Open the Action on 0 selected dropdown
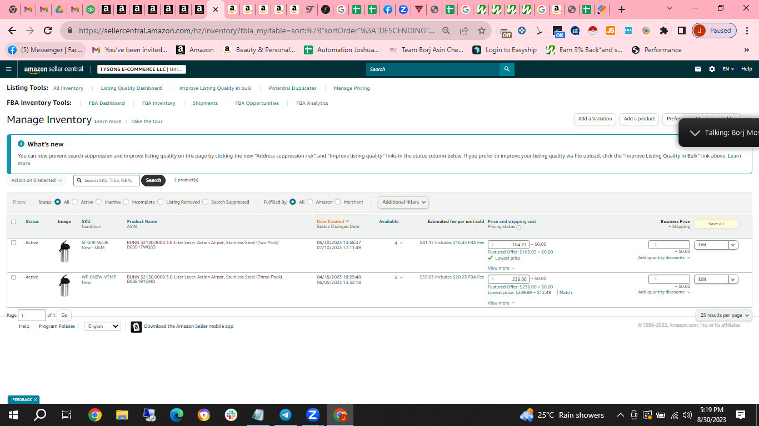Viewport: 759px width, 426px height. tap(37, 180)
